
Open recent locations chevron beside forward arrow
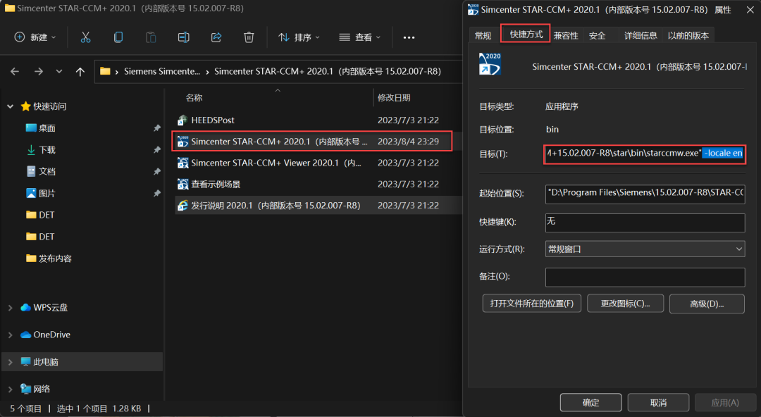coord(58,71)
